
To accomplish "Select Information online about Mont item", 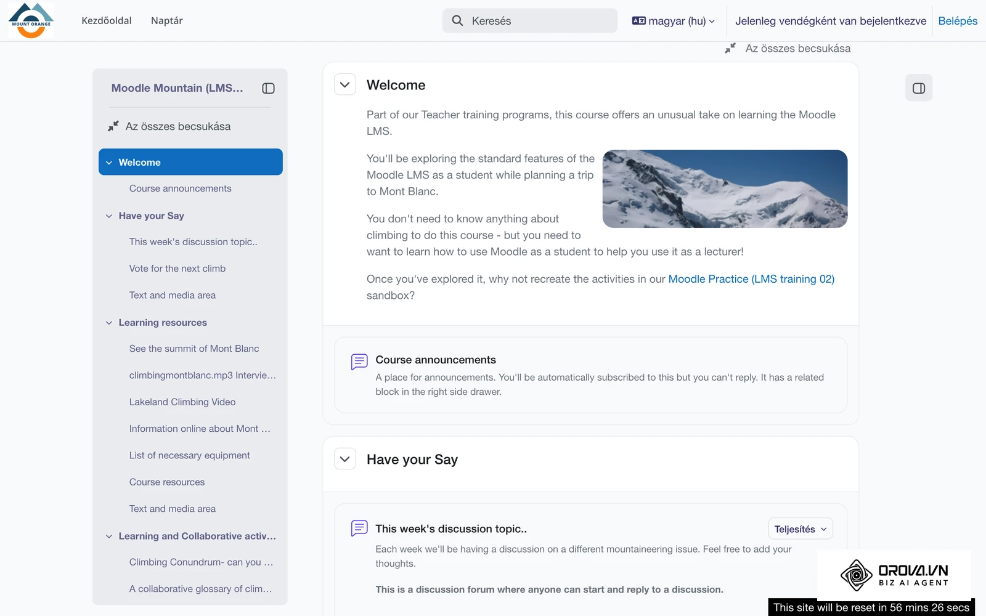I will click(200, 429).
